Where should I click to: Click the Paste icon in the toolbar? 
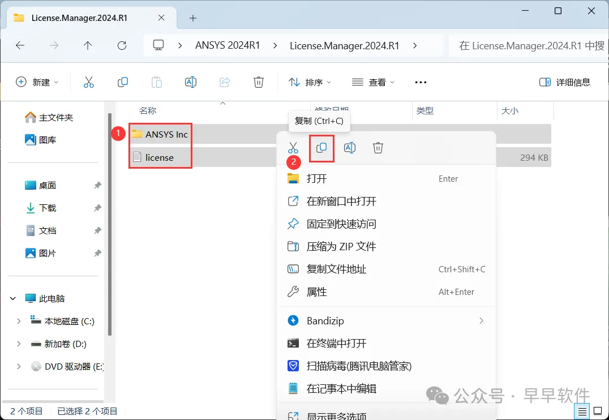(157, 82)
